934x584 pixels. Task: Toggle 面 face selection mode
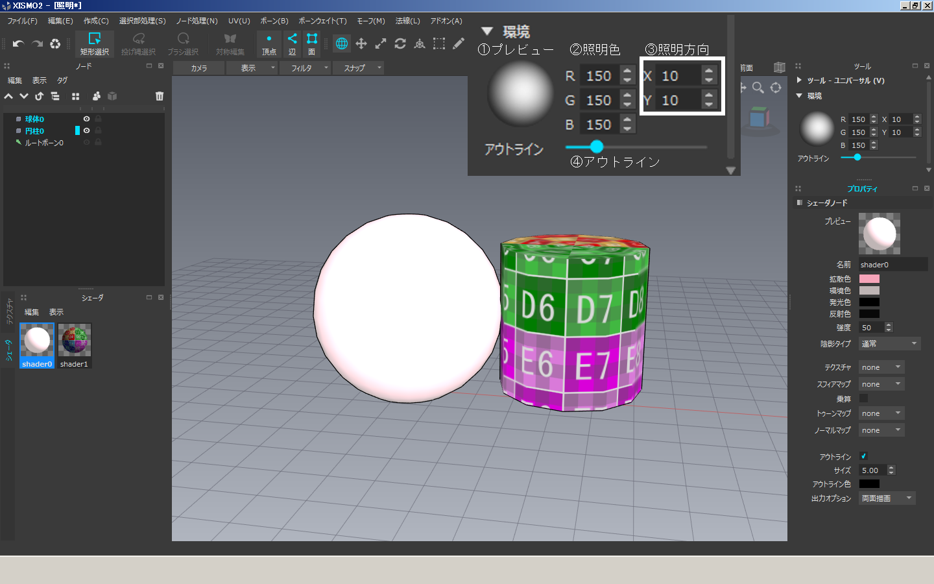coord(311,44)
